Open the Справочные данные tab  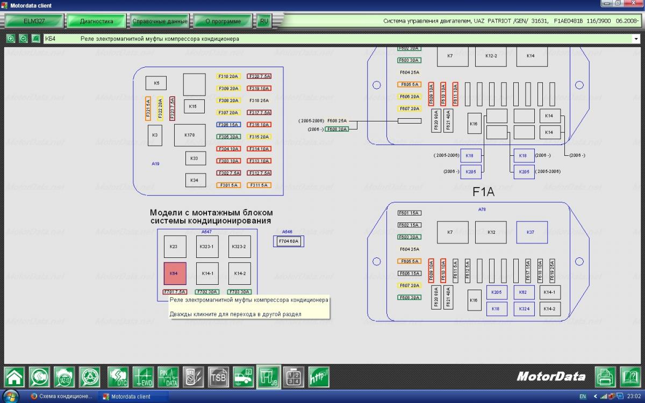pos(160,21)
